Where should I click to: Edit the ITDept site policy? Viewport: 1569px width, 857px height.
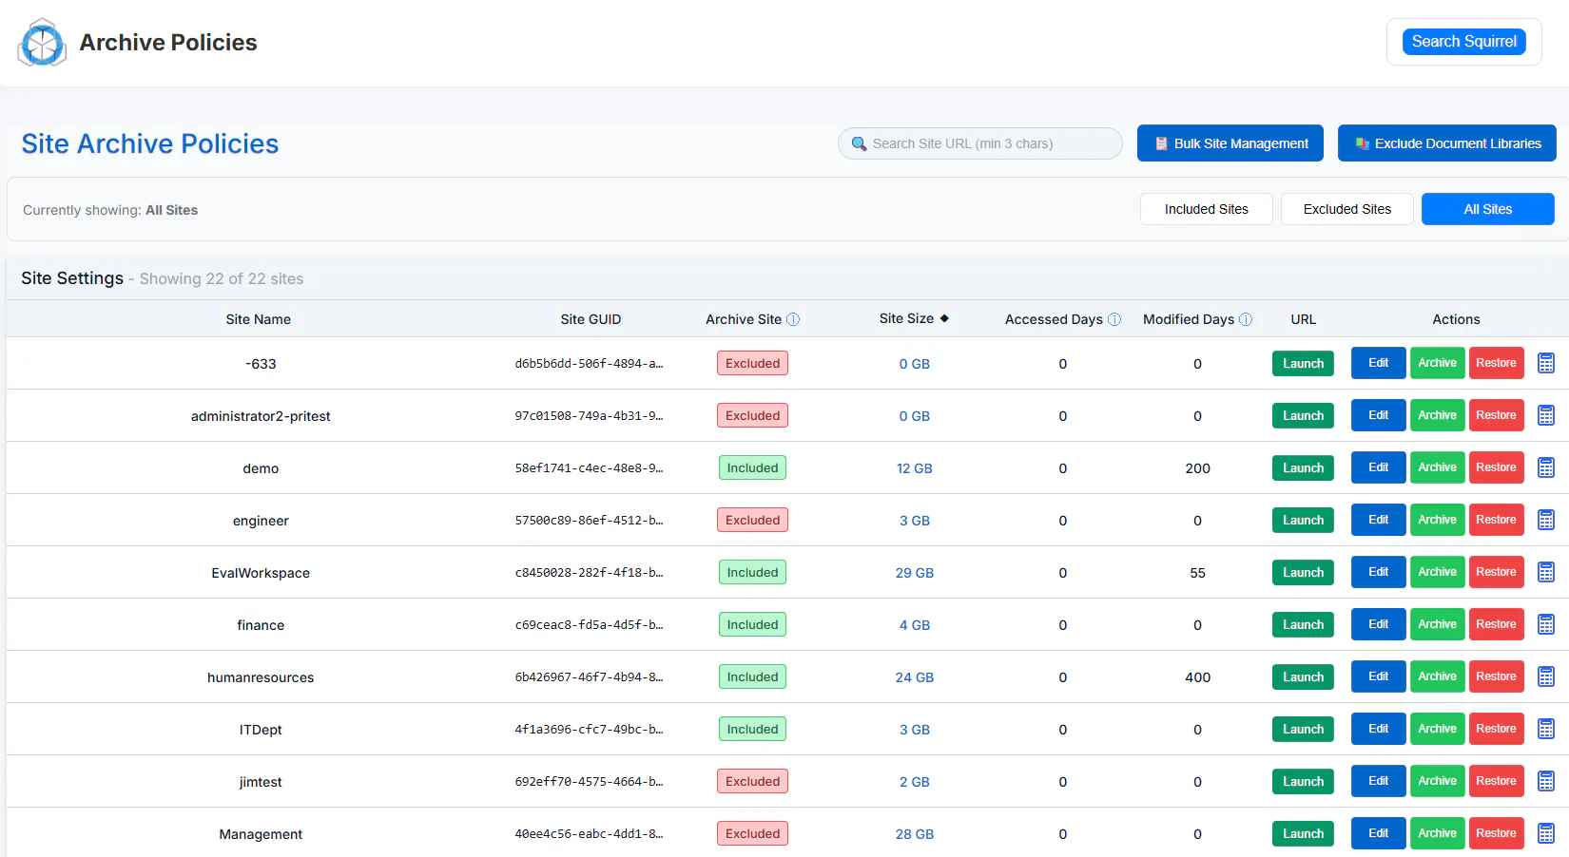pos(1379,729)
